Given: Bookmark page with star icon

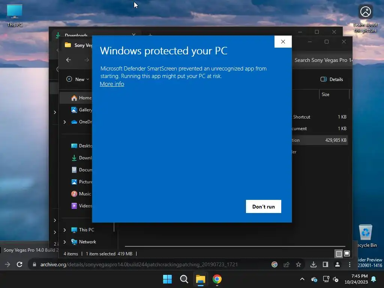Looking at the screenshot, I should point(298,264).
